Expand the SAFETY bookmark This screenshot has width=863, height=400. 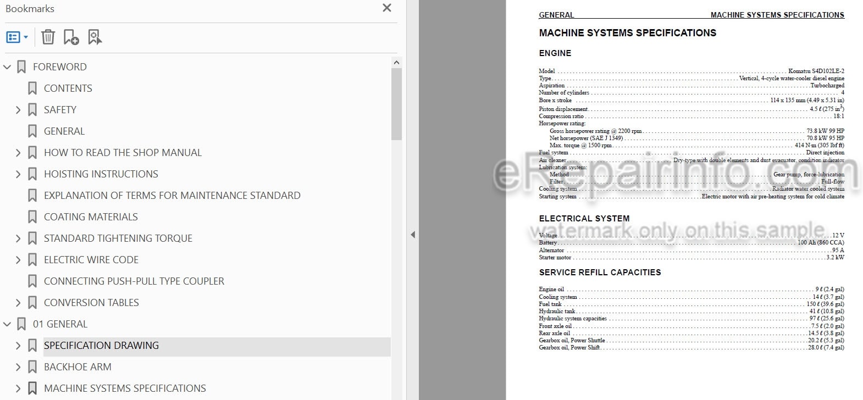[x=18, y=110]
